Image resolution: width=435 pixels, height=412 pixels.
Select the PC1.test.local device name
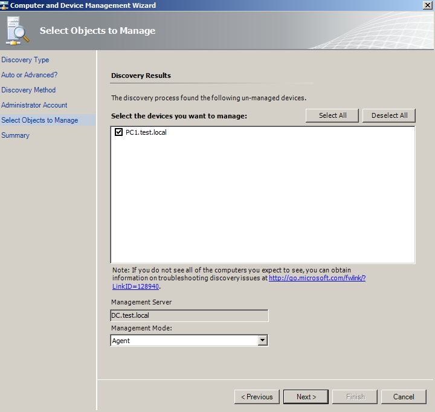[146, 132]
